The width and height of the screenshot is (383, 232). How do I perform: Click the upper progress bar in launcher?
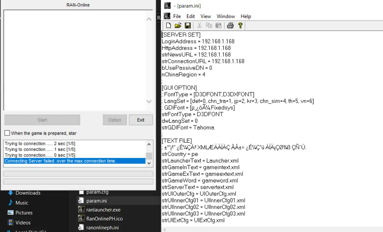78,174
